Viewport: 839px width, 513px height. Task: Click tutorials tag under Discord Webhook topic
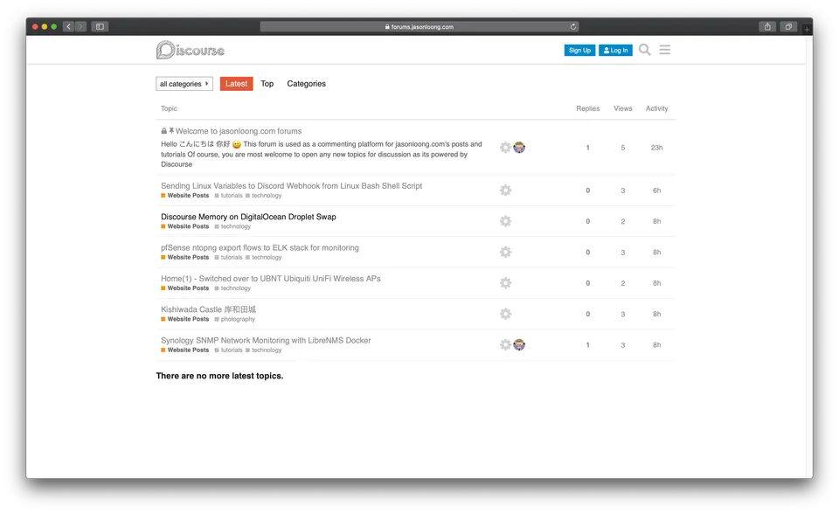tap(228, 196)
